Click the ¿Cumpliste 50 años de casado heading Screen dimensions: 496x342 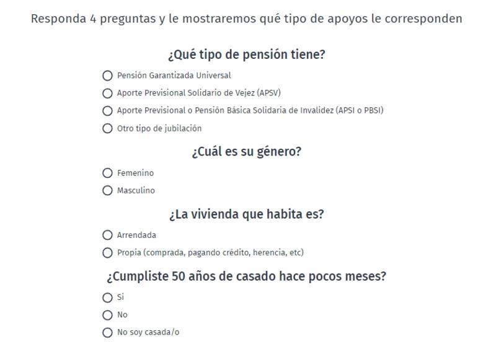click(x=246, y=276)
